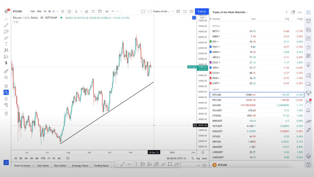Select the ETHUSD row in watchlist
The width and height of the screenshot is (314, 177).
(x=257, y=116)
